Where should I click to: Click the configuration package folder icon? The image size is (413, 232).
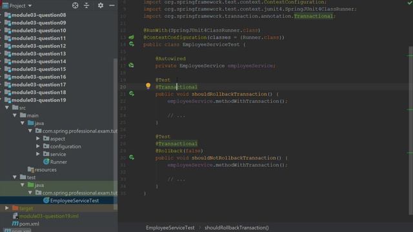tap(46, 146)
